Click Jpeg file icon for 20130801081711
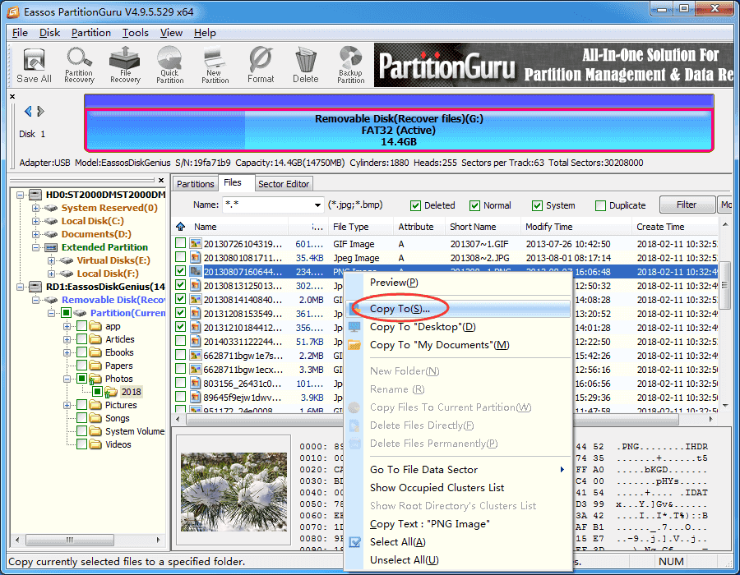This screenshot has width=740, height=575. [x=196, y=258]
